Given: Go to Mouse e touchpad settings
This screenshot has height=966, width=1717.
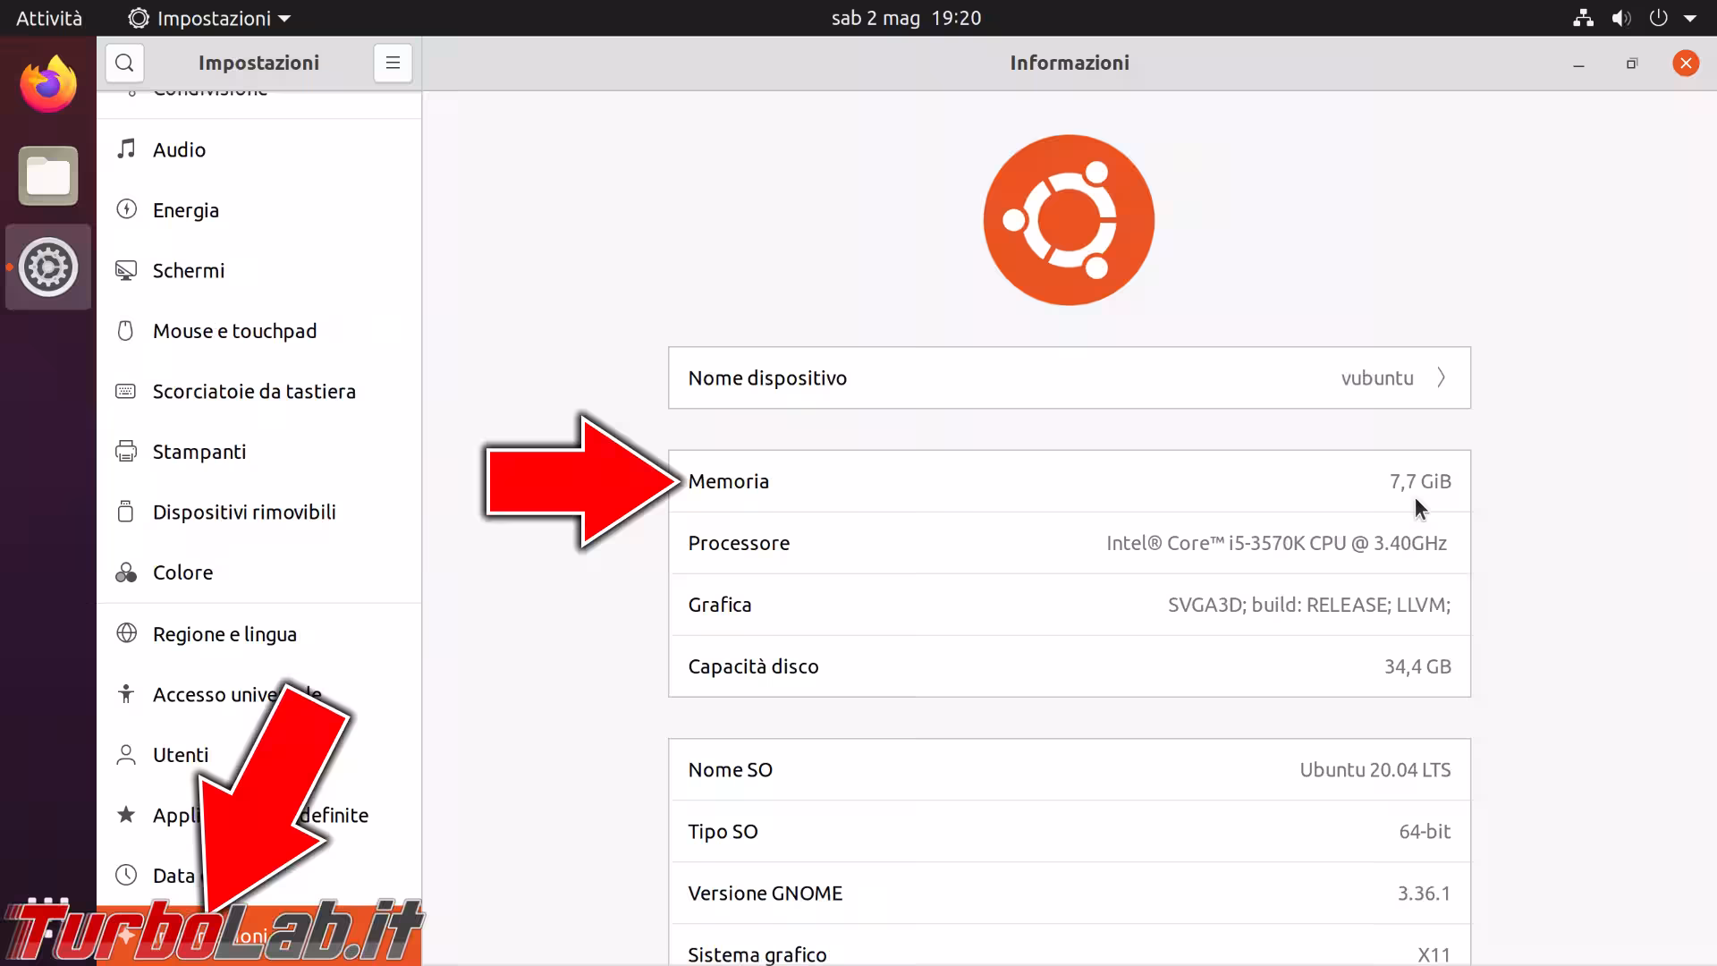Looking at the screenshot, I should [x=234, y=331].
